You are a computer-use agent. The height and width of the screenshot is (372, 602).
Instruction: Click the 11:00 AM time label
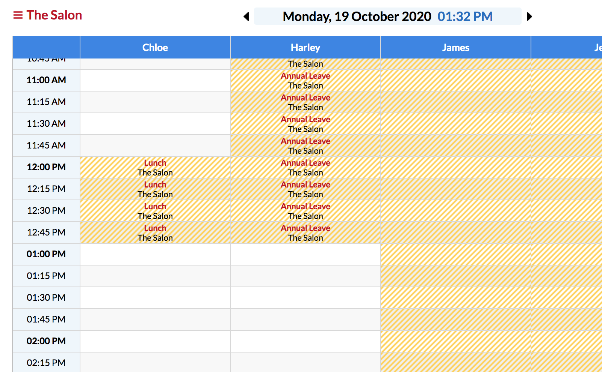46,80
